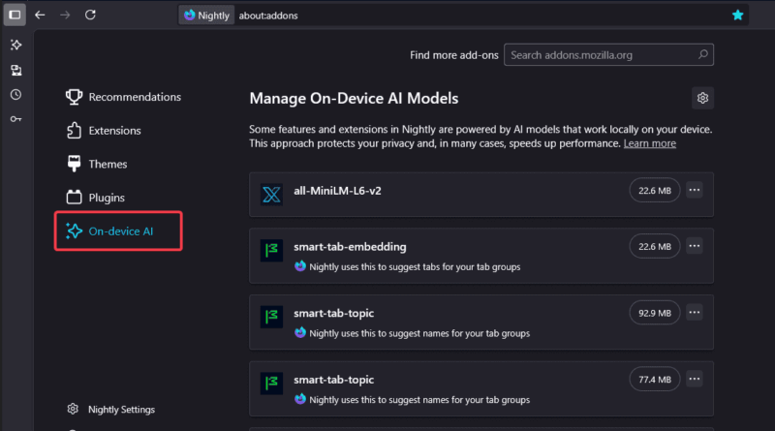The image size is (775, 431).
Task: Reload the about:addons page
Action: coord(90,15)
